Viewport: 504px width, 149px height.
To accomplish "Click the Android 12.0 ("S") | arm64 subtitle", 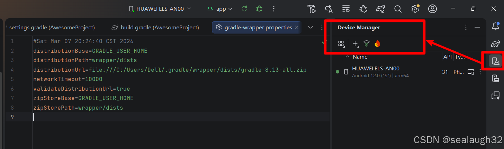I will (380, 76).
